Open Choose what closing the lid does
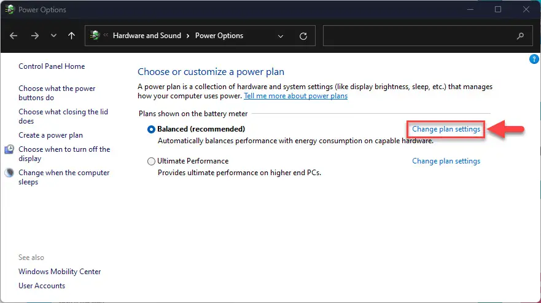 point(63,116)
